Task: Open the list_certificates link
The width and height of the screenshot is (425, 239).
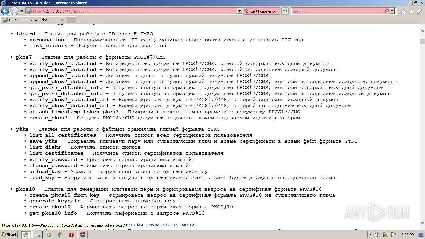Action: [56, 153]
